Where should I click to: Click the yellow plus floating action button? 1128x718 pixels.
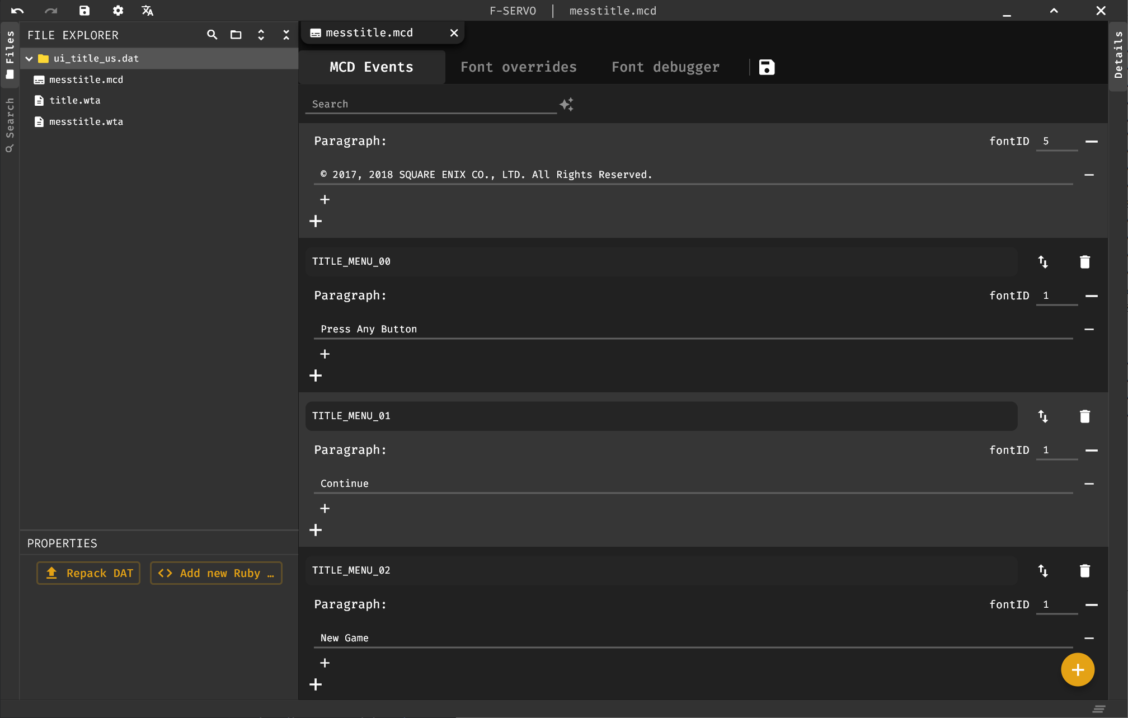coord(1077,669)
